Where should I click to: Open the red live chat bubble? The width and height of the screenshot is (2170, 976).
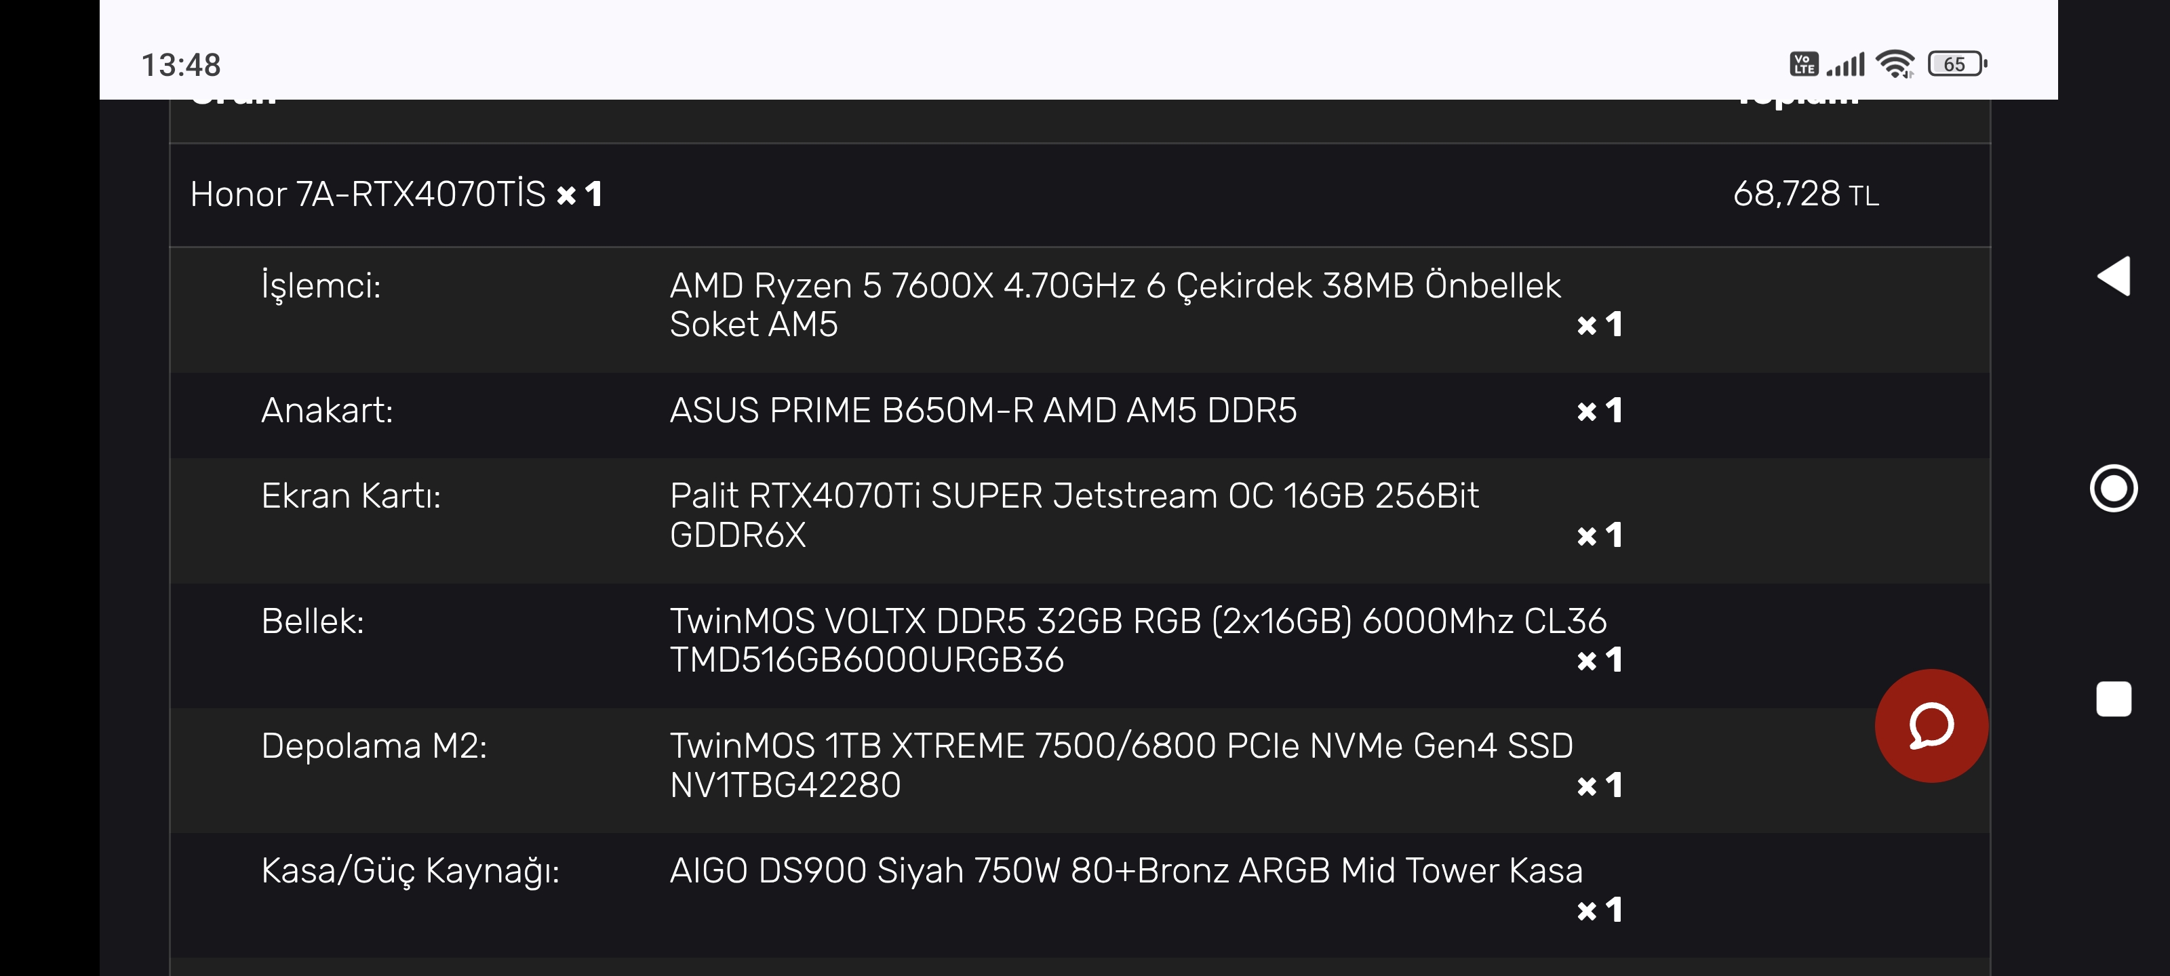pyautogui.click(x=1931, y=725)
